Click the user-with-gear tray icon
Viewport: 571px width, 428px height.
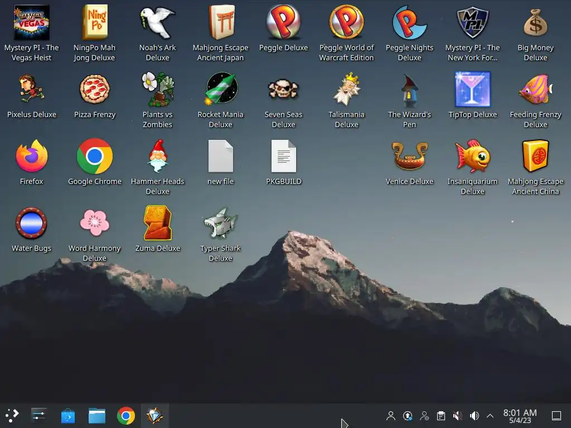coord(424,416)
